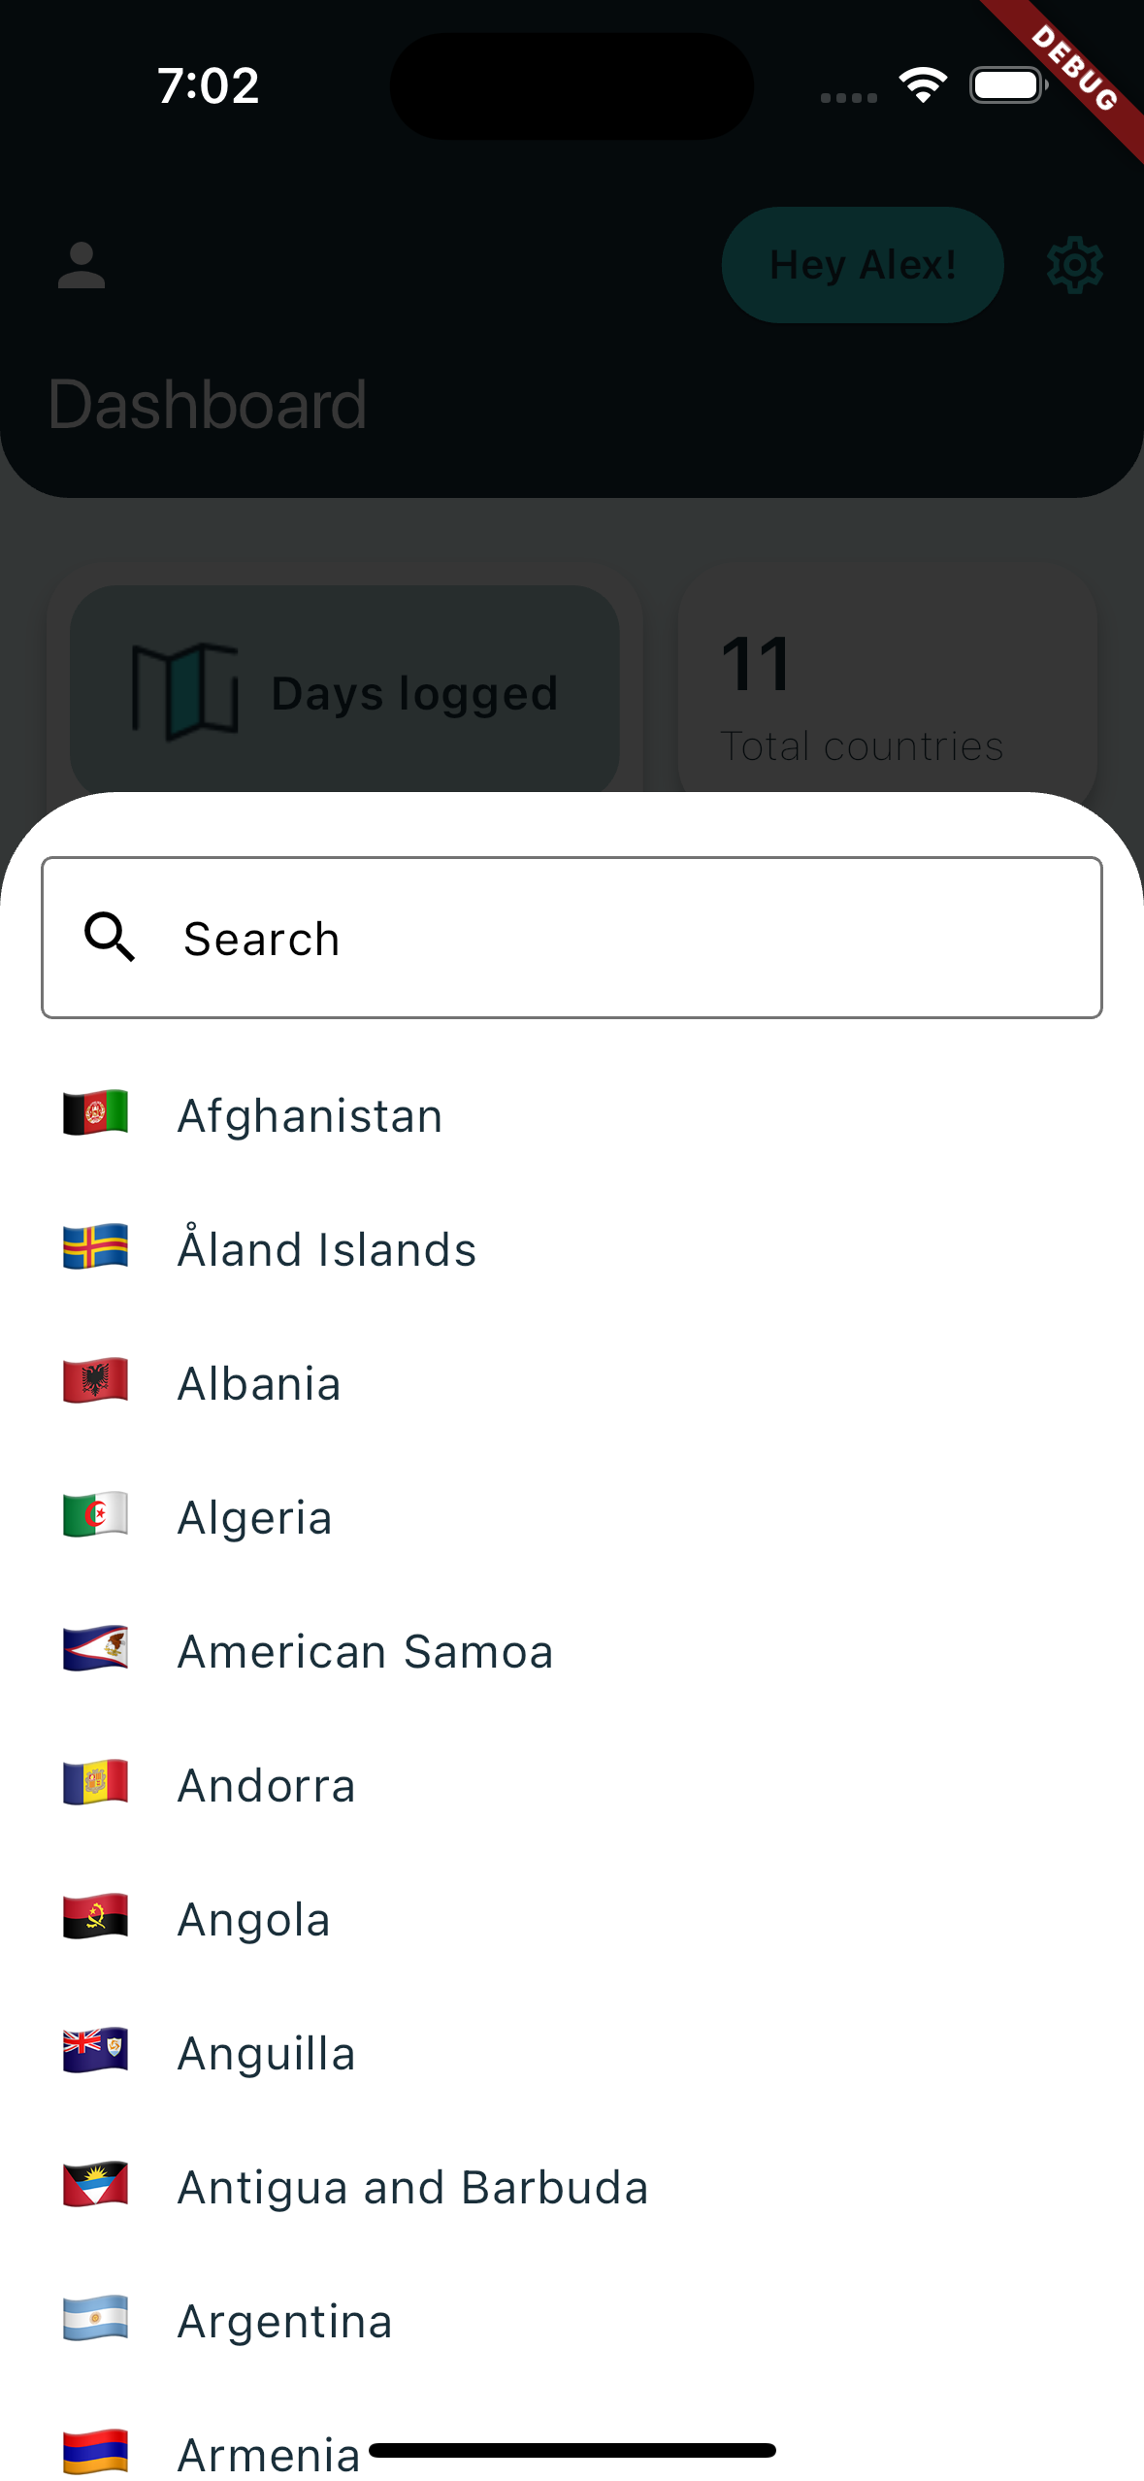The height and width of the screenshot is (2481, 1144).
Task: Tap the map icon on Days logged
Action: tap(184, 692)
